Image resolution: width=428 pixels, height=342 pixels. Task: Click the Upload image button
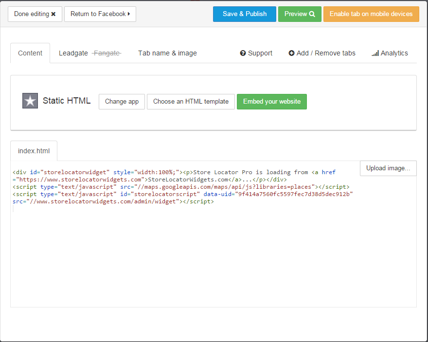(388, 168)
